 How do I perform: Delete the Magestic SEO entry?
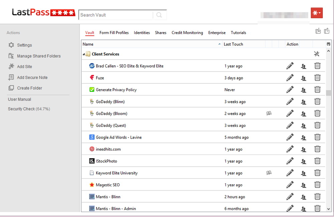click(317, 185)
